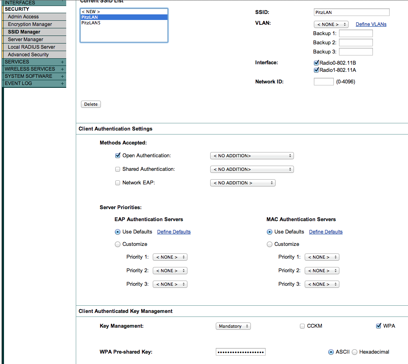Open EAP Priority 2 dropdown
Screen dimensions: 408x364
pyautogui.click(x=170, y=271)
